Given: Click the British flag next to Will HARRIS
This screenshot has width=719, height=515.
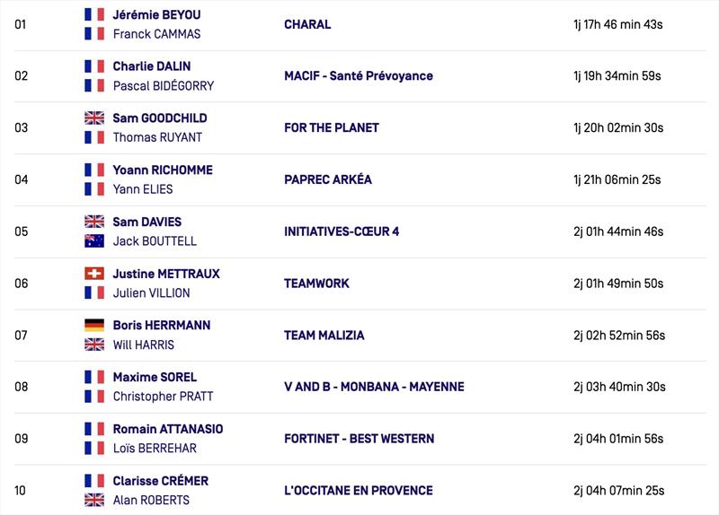Looking at the screenshot, I should [94, 345].
